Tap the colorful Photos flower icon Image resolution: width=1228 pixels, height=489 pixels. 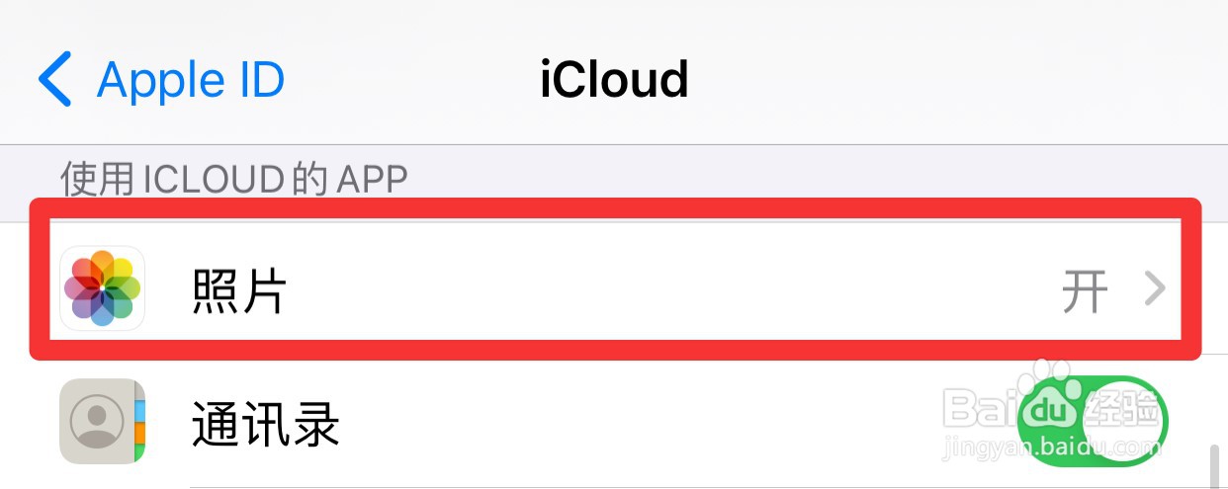[103, 288]
